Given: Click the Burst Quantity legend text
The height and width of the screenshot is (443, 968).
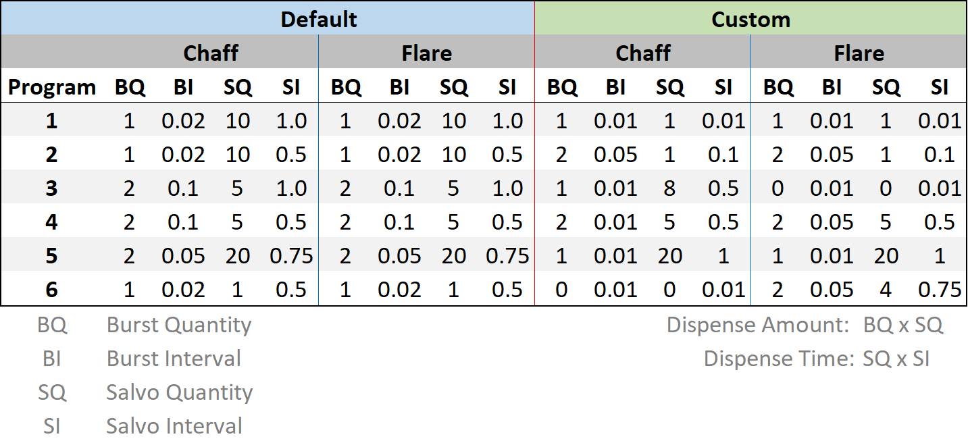Looking at the screenshot, I should click(179, 325).
